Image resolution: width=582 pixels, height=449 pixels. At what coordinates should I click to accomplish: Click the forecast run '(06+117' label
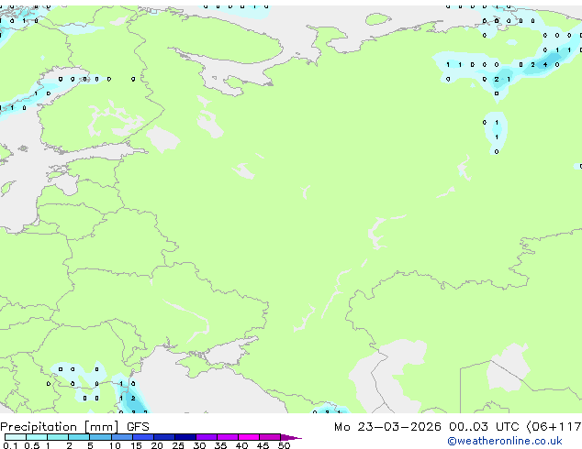pyautogui.click(x=554, y=427)
